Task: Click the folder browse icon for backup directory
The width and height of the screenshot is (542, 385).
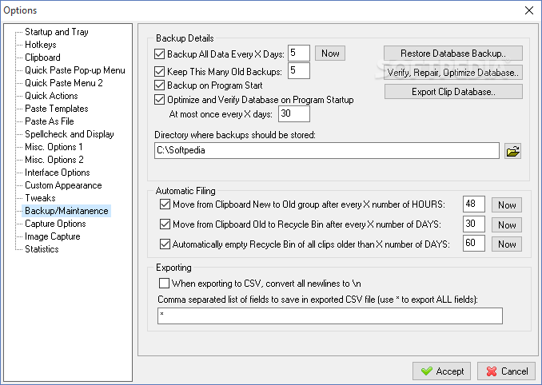Action: [x=513, y=151]
